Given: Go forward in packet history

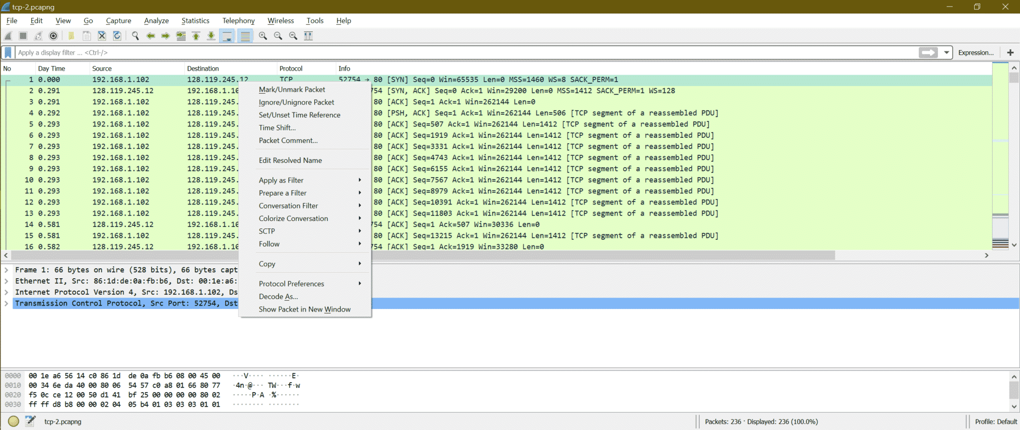Looking at the screenshot, I should (x=165, y=36).
